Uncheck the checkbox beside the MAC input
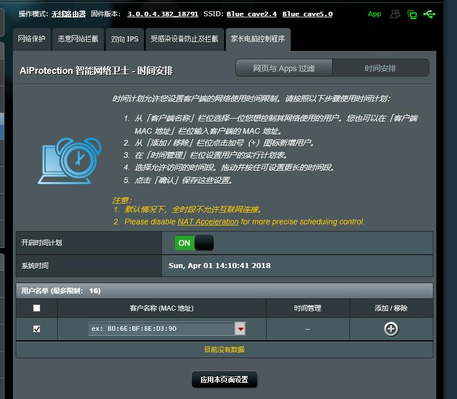This screenshot has height=399, width=457. 37,329
